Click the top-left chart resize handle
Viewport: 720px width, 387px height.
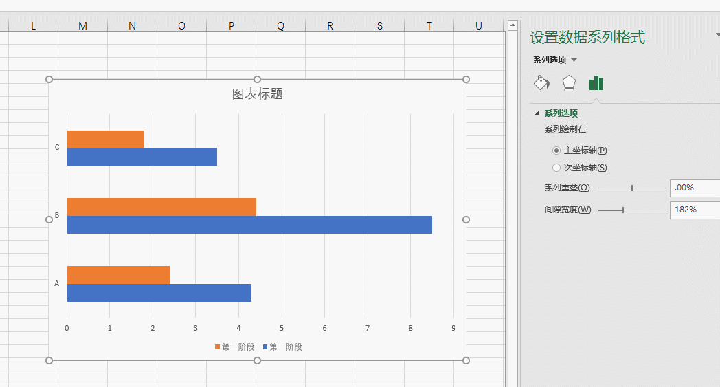click(x=49, y=80)
